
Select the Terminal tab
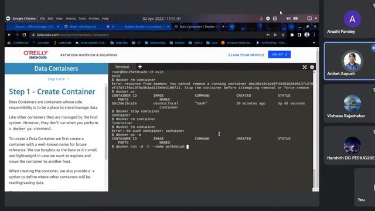pos(122,67)
